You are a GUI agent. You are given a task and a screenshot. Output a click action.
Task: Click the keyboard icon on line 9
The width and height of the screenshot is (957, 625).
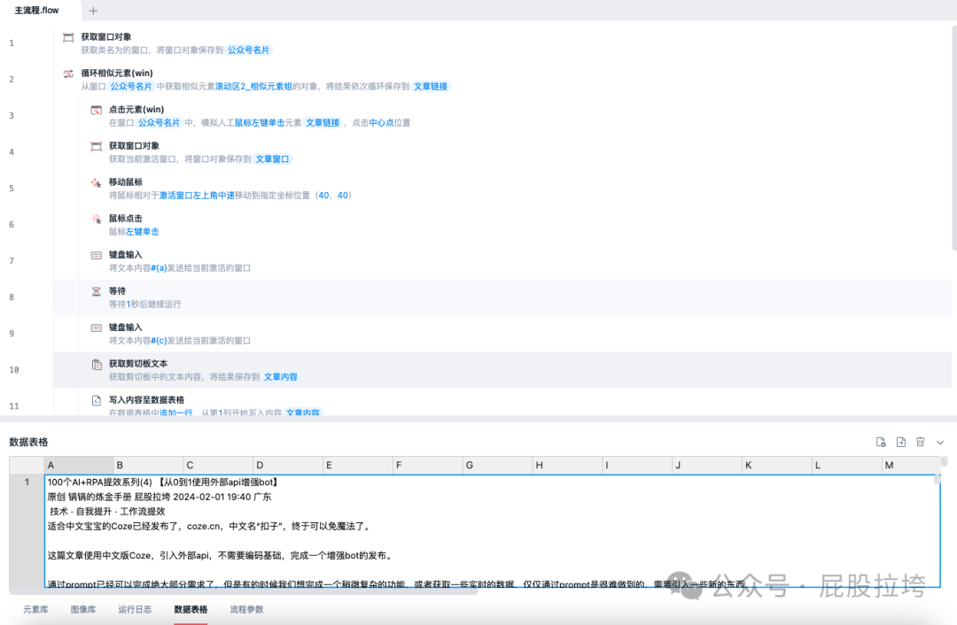pyautogui.click(x=97, y=328)
